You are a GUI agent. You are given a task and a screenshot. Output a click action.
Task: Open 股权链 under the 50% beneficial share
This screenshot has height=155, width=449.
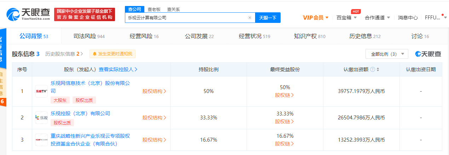(x=284, y=95)
